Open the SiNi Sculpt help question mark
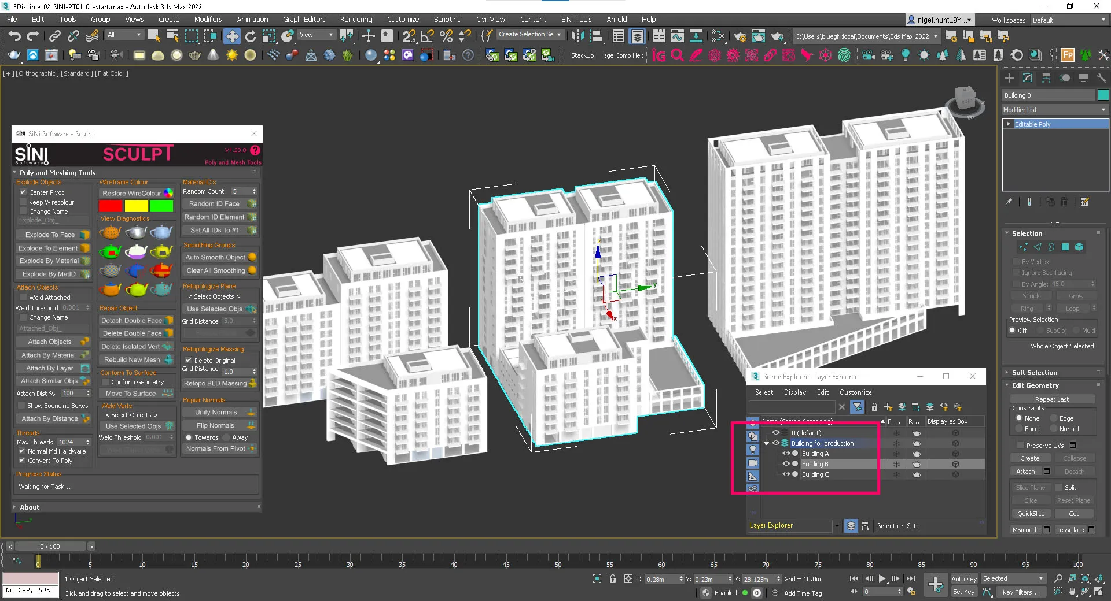1111x601 pixels. (255, 150)
